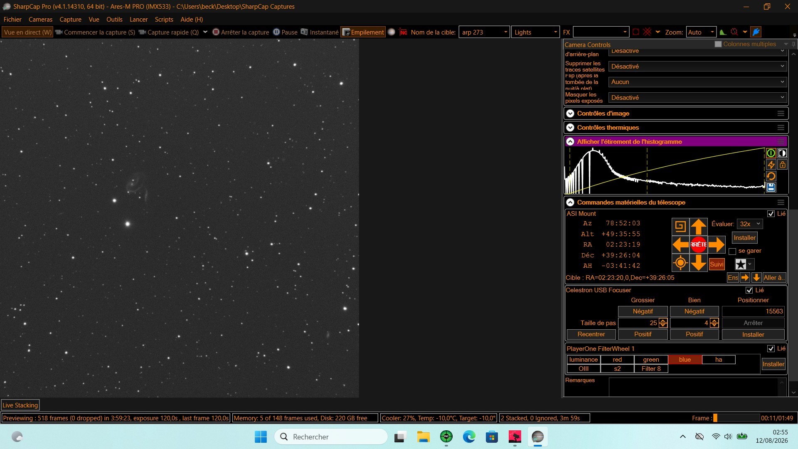
Task: Pin the Camera Controls panel
Action: [x=793, y=44]
